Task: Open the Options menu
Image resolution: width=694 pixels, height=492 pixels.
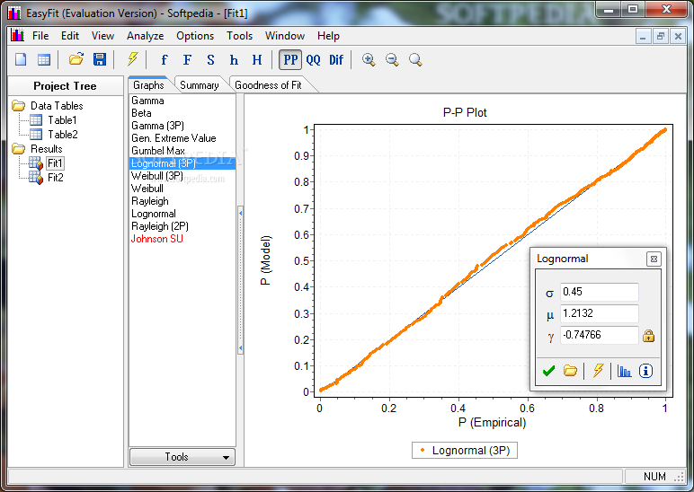Action: coord(195,36)
